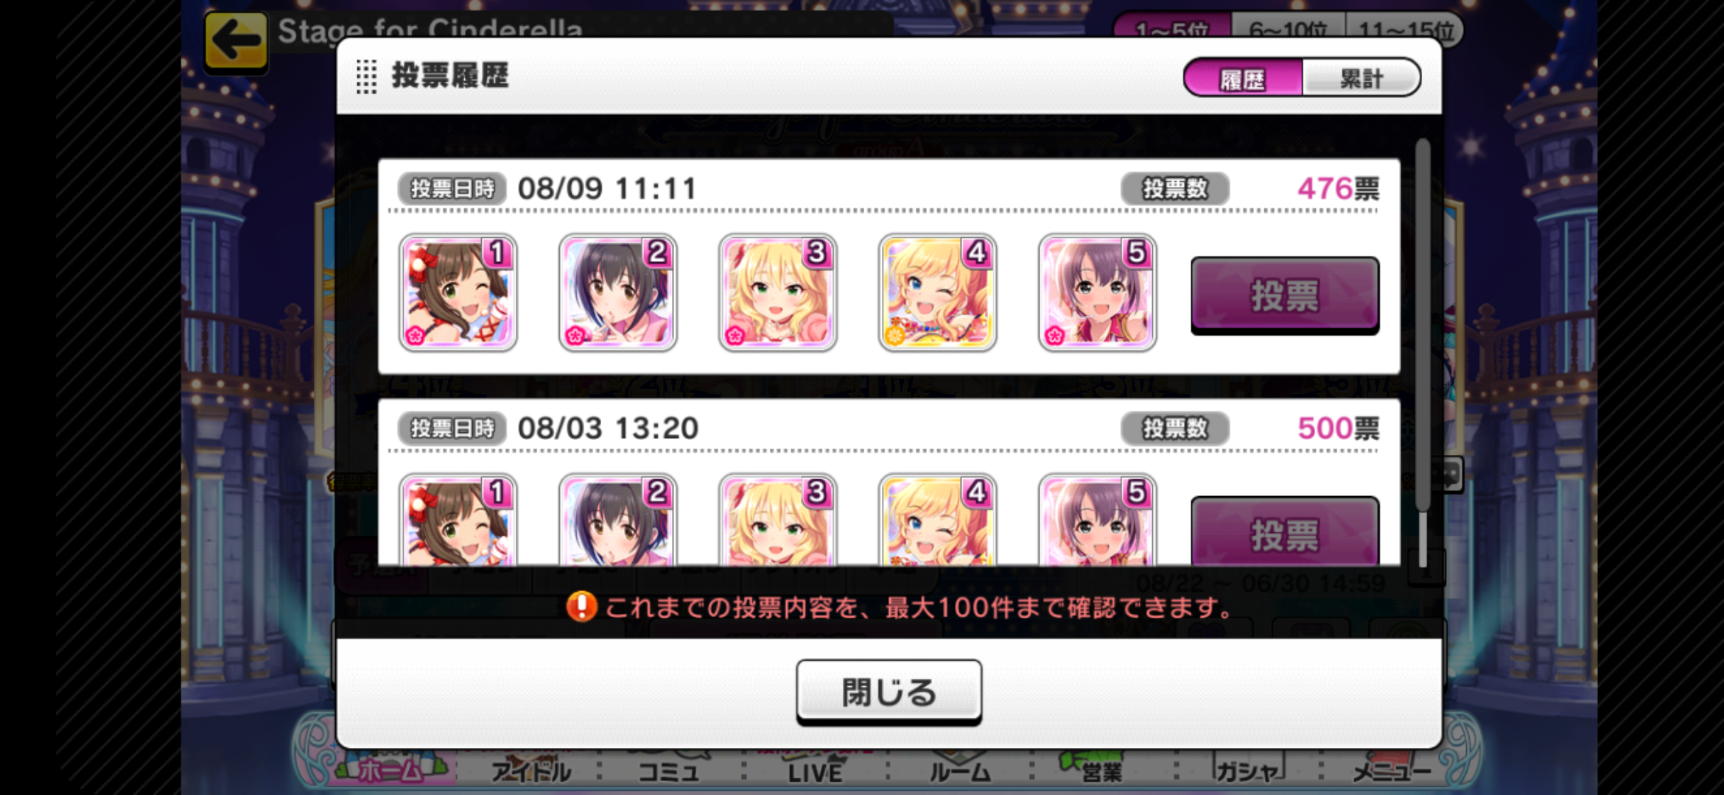Select idol portrait 5 in 08/03 entry
Screen dimensions: 1724x795
tap(1097, 520)
